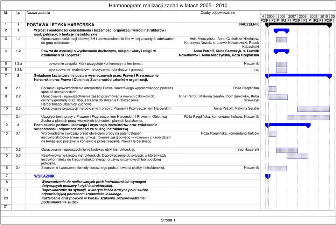
Task: Click 'Róża Rzeplińska, komendanci hufców' in row 3.1
Action: pyautogui.click(x=230, y=133)
